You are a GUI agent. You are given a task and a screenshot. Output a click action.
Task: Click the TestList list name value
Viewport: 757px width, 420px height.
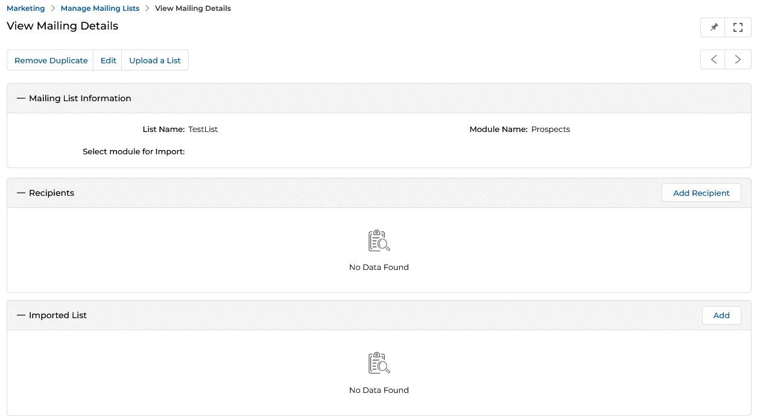(x=203, y=130)
